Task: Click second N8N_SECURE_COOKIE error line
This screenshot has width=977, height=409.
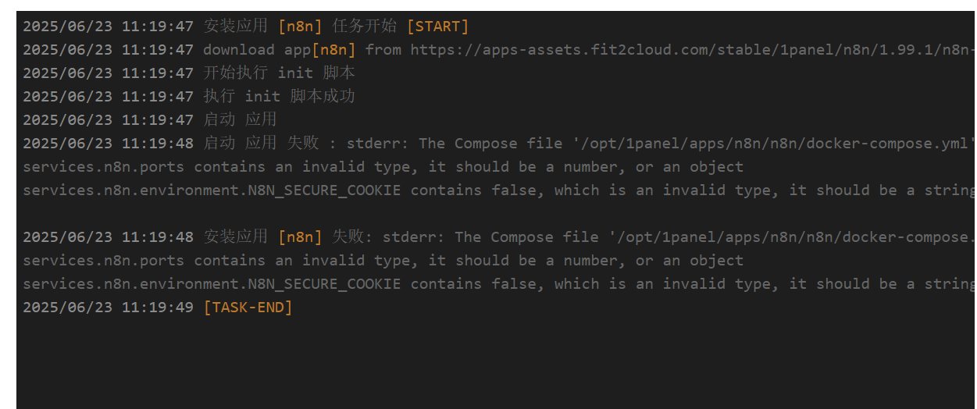Action: coord(498,284)
